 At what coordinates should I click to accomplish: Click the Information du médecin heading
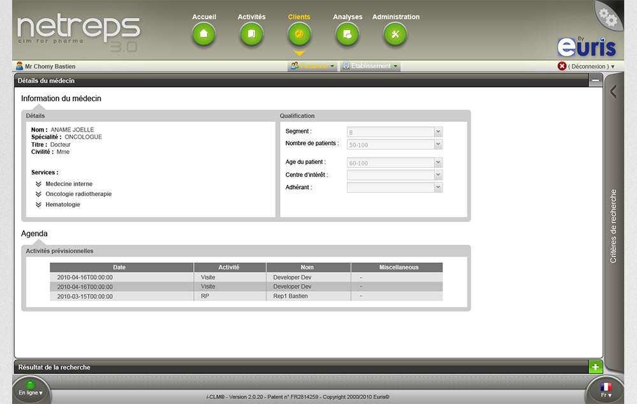click(x=61, y=98)
